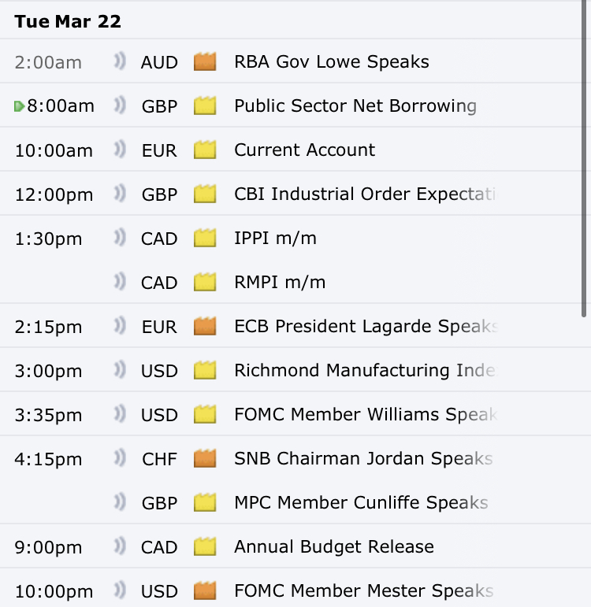Click the sound icon for FOMC Member Mester Speaks

pyautogui.click(x=120, y=590)
